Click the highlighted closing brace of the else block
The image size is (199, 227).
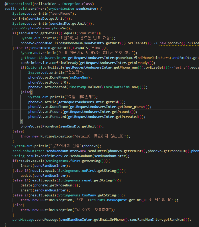pos(22,122)
